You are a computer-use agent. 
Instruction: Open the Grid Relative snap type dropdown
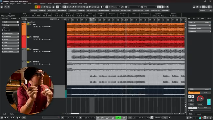tap(114, 7)
